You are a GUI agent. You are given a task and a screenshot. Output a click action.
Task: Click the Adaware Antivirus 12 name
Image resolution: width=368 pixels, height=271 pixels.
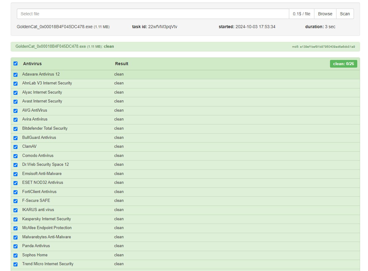tap(41, 74)
